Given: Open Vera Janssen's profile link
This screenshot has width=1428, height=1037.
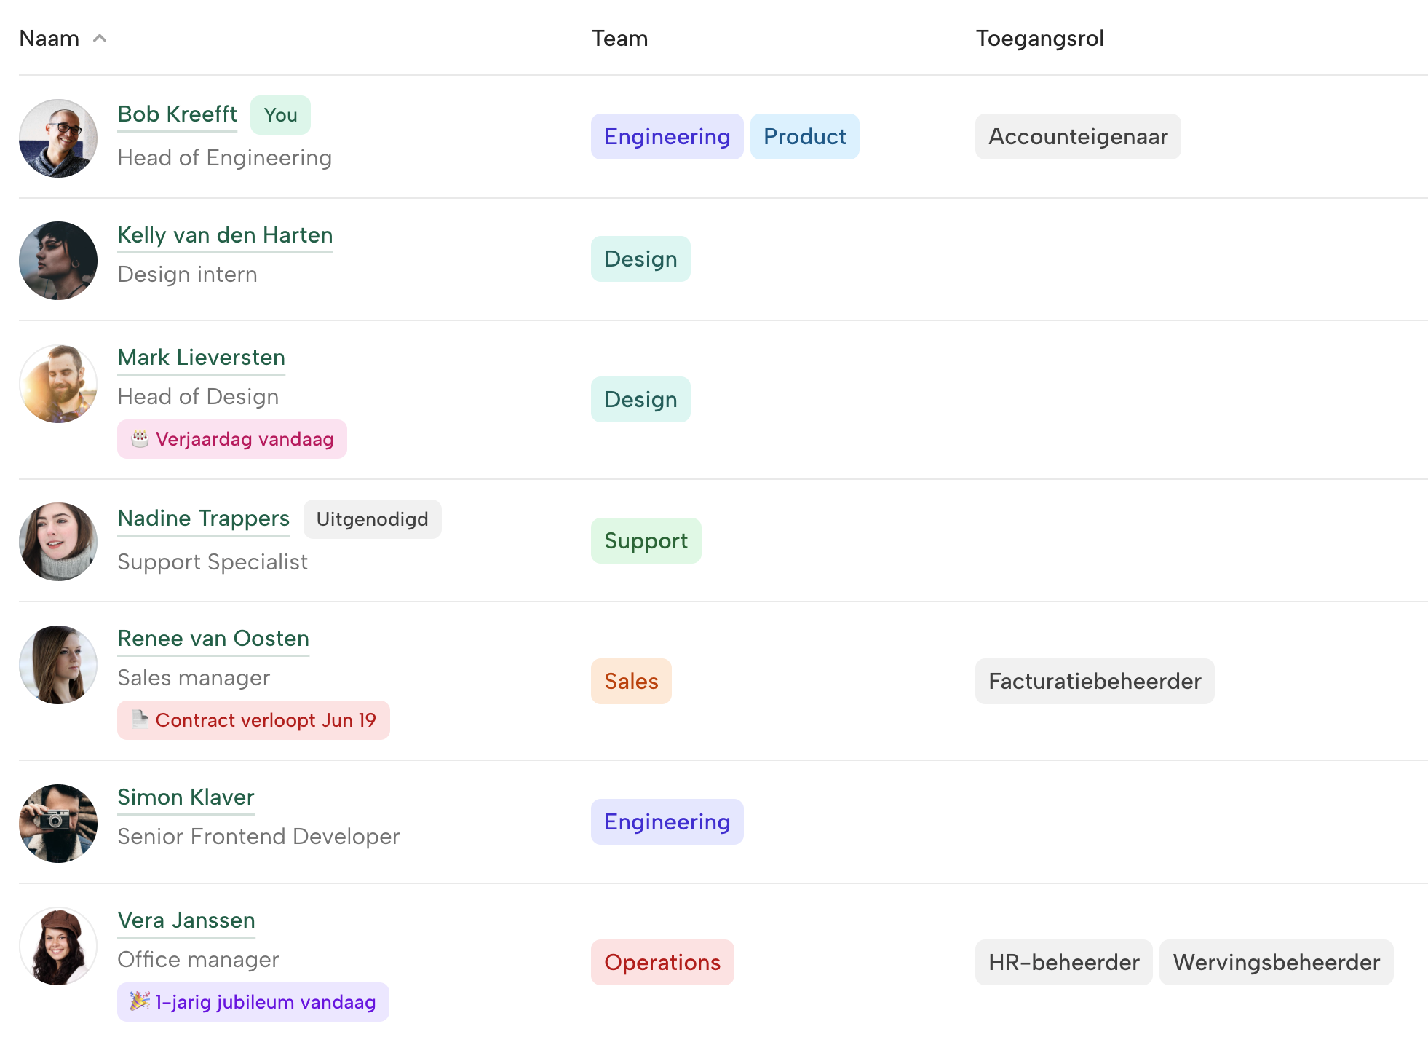Looking at the screenshot, I should (186, 920).
